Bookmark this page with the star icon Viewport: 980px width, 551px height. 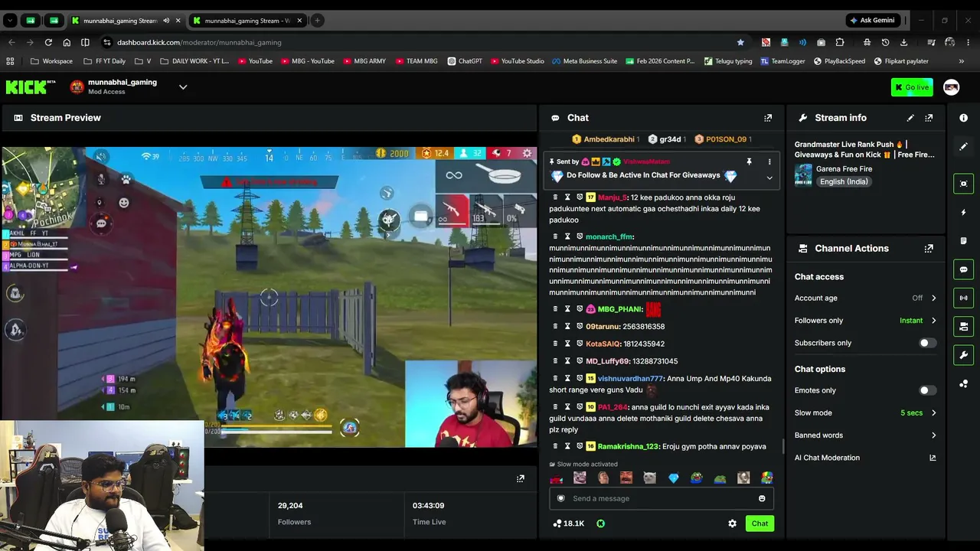click(x=740, y=42)
